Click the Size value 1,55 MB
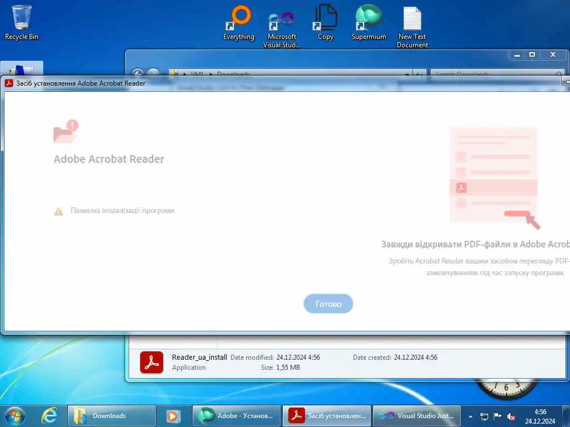 [288, 368]
